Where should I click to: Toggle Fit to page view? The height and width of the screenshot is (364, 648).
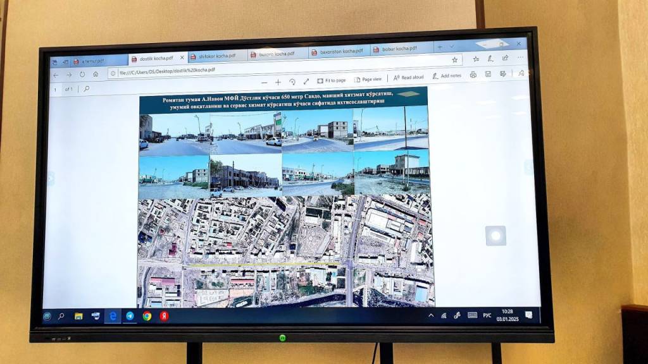[x=332, y=80]
